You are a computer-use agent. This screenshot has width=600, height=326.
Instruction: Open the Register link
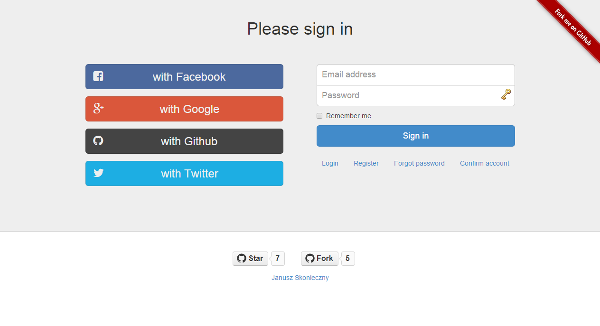366,163
